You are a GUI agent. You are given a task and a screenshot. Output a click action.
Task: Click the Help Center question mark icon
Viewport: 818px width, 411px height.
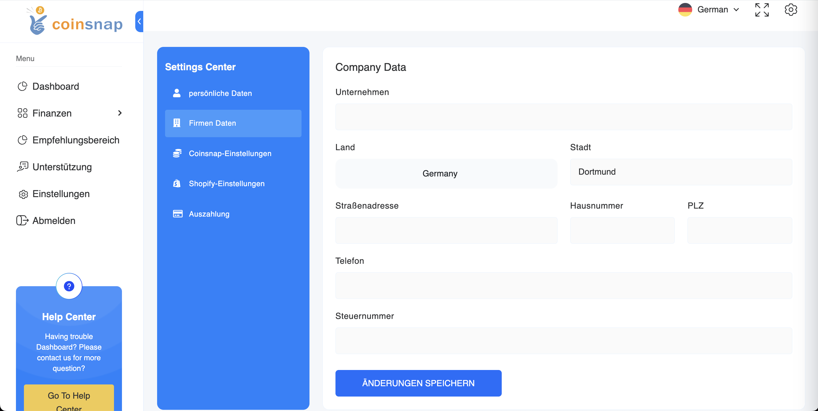point(69,286)
